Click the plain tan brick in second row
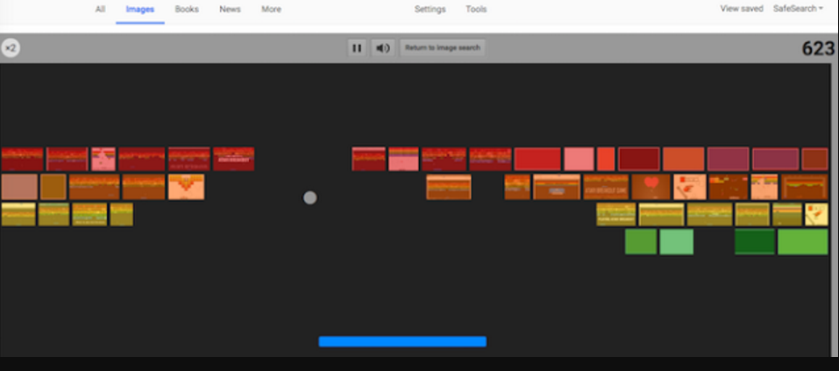This screenshot has height=371, width=839. coord(19,187)
